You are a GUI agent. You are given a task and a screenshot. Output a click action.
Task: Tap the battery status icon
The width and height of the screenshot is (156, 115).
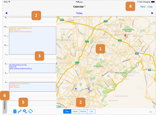[x=153, y=2]
